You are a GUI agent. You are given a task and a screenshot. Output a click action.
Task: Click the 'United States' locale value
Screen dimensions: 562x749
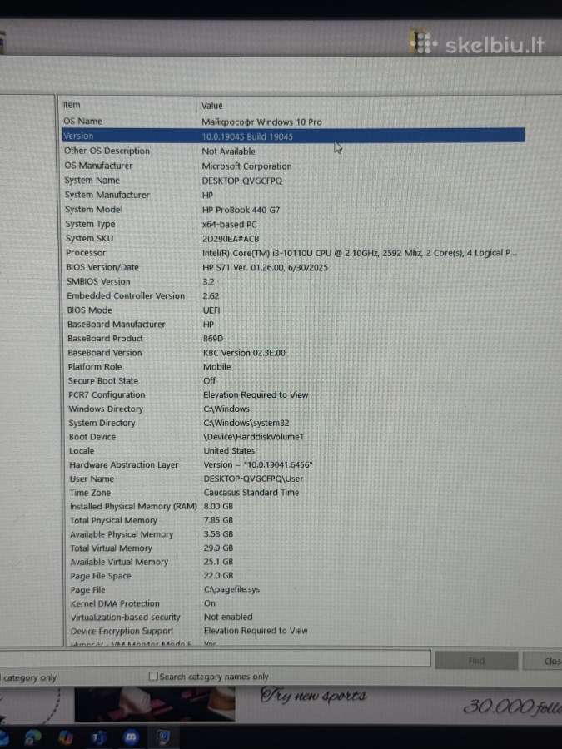(230, 450)
